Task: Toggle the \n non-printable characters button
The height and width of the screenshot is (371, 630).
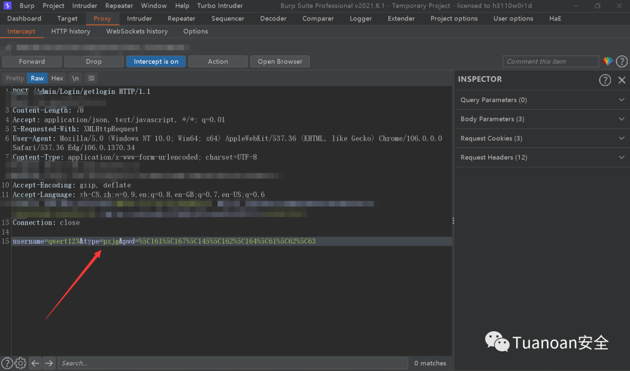Action: (x=75, y=78)
